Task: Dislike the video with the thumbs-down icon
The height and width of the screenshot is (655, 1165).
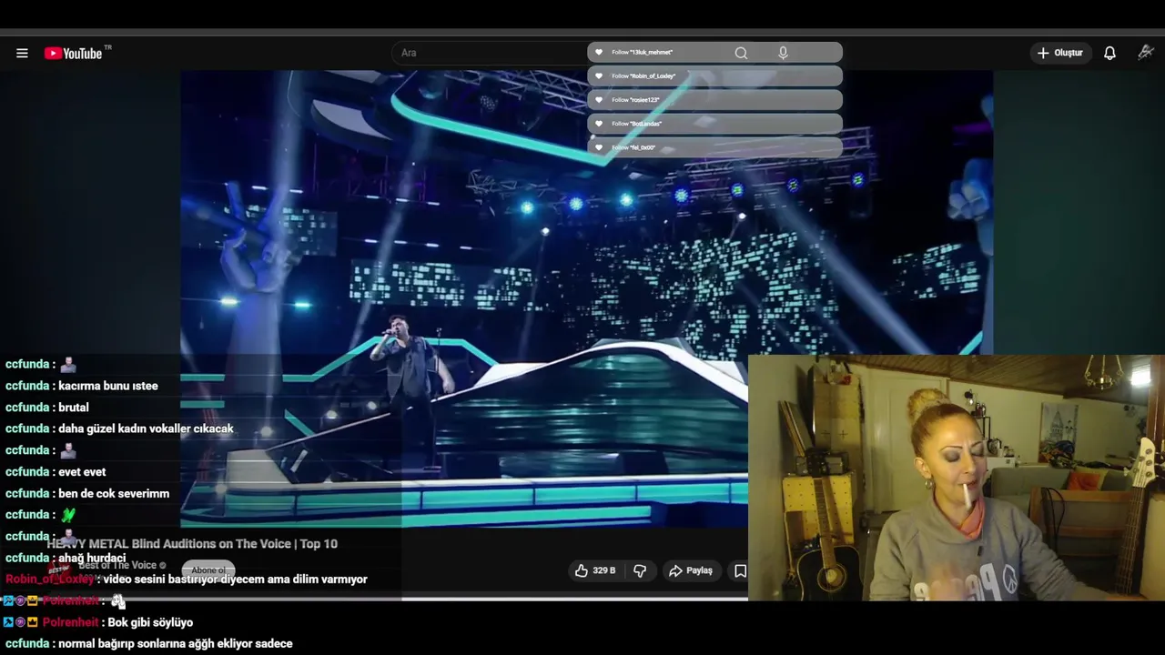Action: [640, 570]
